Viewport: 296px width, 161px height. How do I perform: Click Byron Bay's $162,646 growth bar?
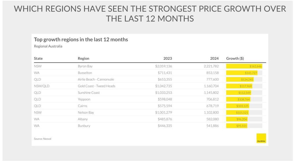[x=244, y=66]
